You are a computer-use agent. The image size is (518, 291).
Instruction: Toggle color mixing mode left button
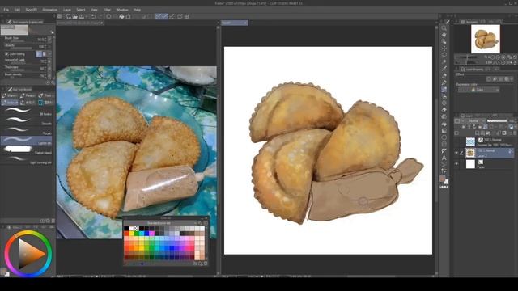(39, 54)
